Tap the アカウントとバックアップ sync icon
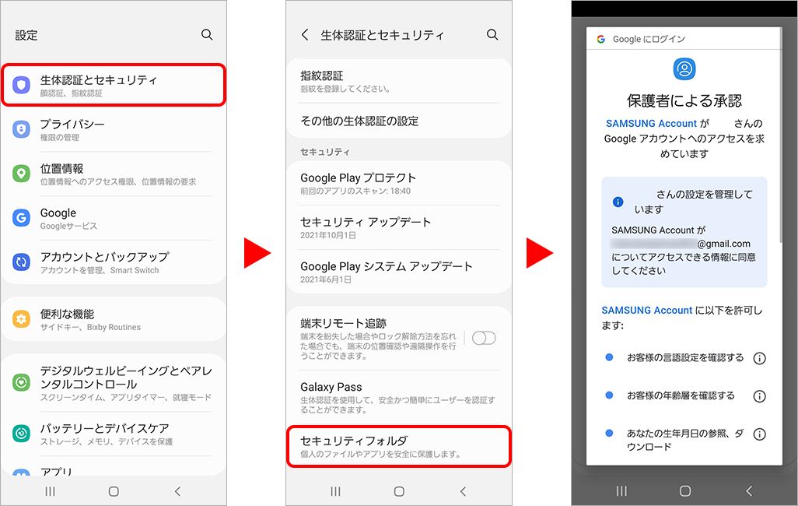 [21, 262]
